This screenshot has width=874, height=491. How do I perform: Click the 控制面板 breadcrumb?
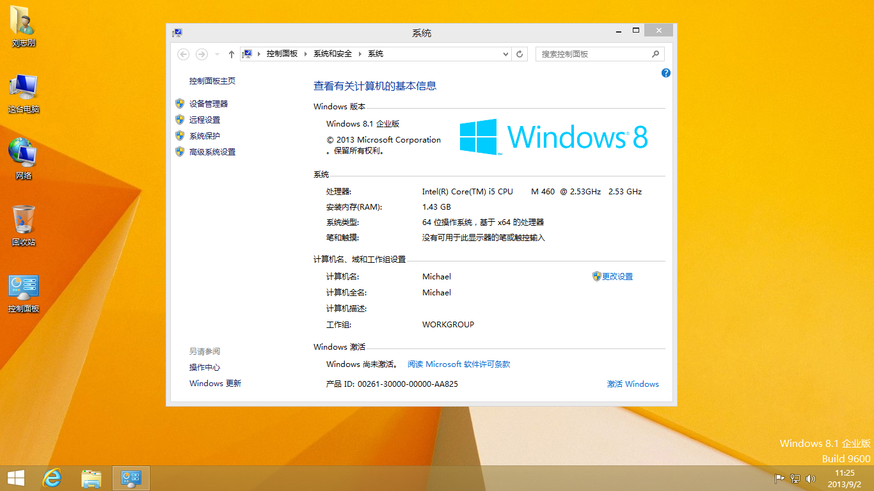282,54
